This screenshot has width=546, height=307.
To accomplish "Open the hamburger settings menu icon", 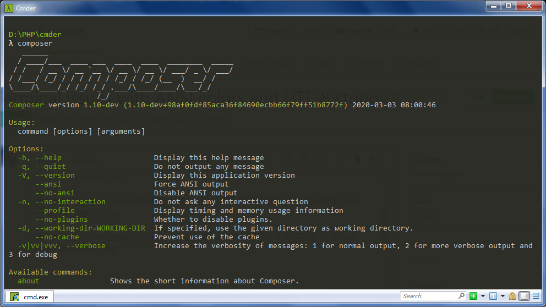I will coord(536,296).
